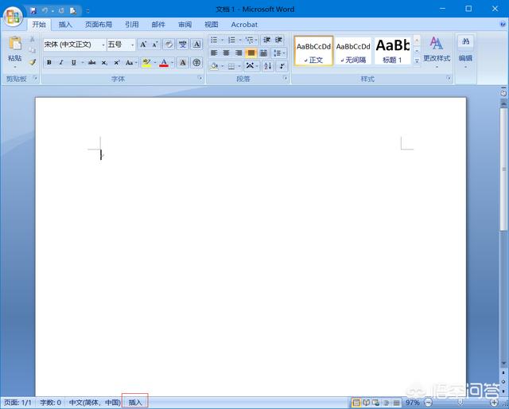509x409 pixels.
Task: Expand the Styles gallery more arrow
Action: (x=417, y=60)
